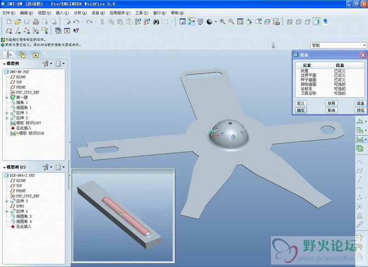Viewport: 368px width, 267px height.
Task: Click 确定 button in 模板 dialog
Action: tap(301, 110)
